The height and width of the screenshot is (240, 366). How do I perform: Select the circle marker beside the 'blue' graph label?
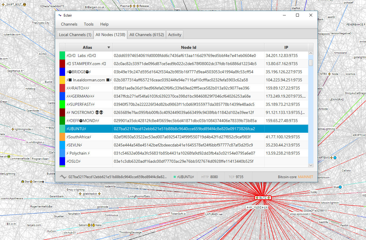340,187
